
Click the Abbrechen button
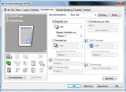(88, 86)
